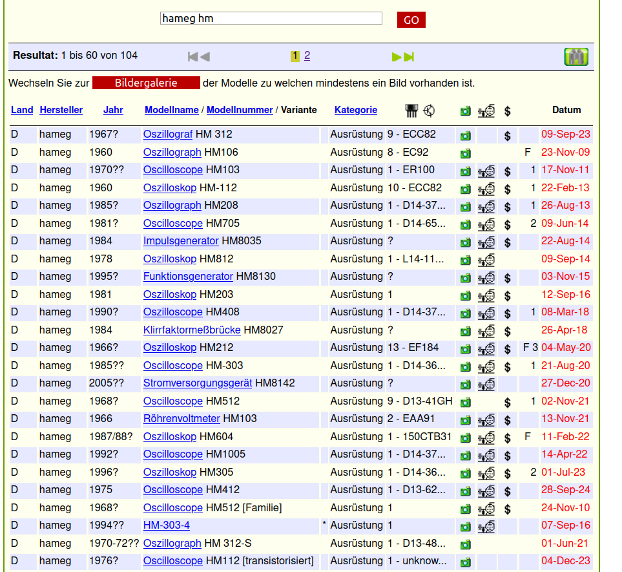The width and height of the screenshot is (622, 572).
Task: Go to previous results page arrow
Action: point(205,57)
